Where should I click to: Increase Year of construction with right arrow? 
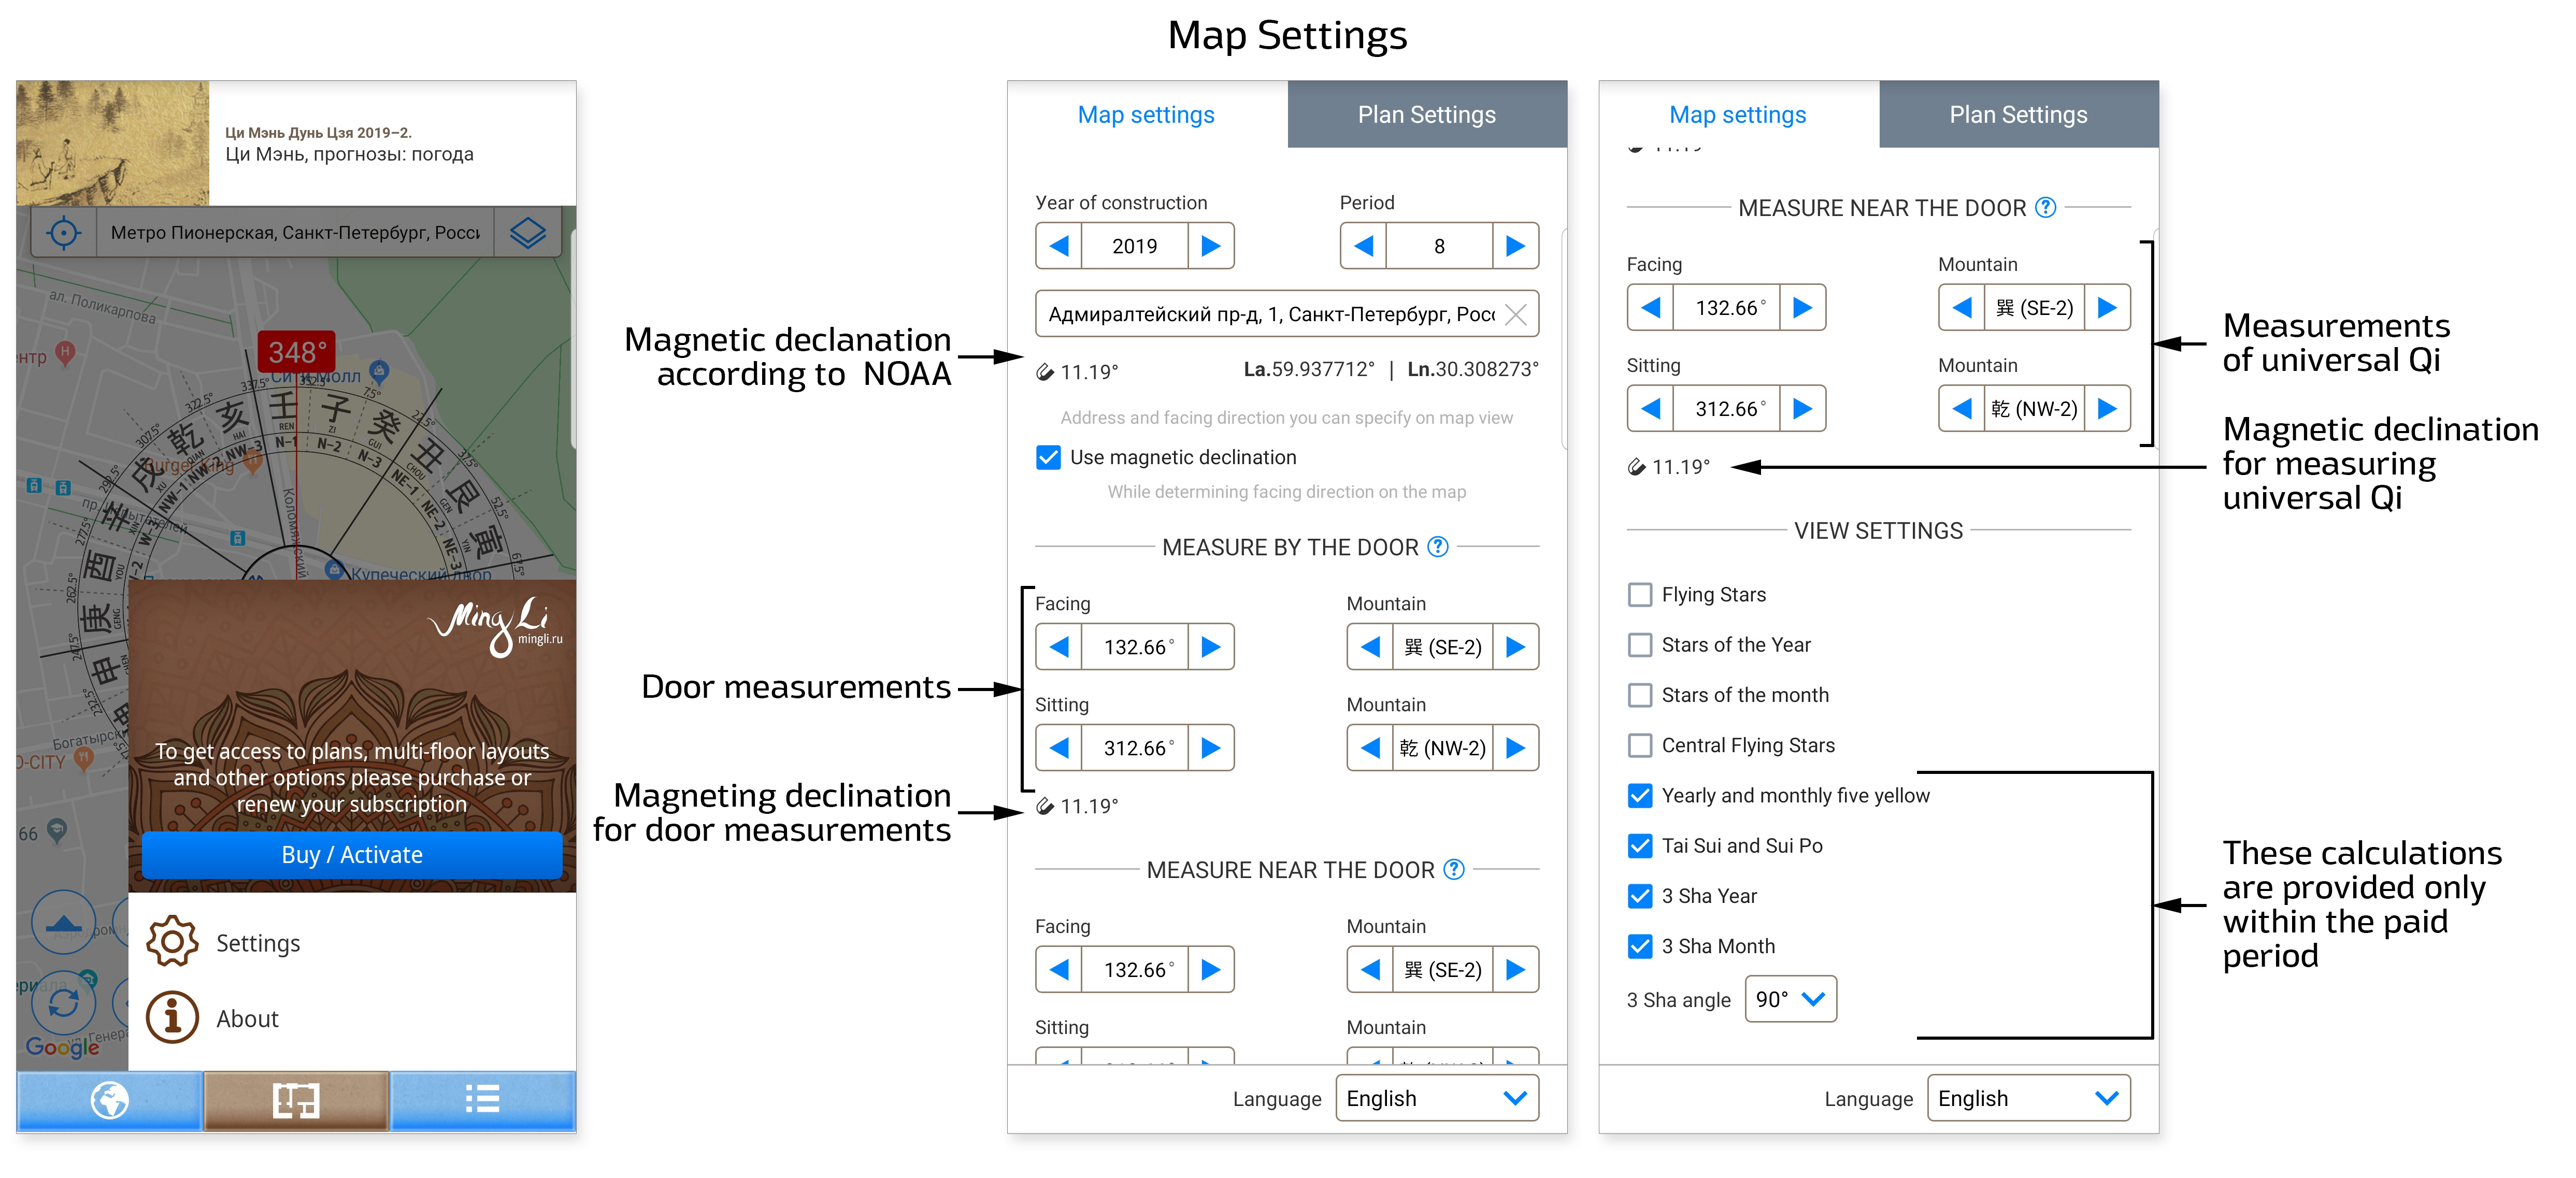[1211, 245]
